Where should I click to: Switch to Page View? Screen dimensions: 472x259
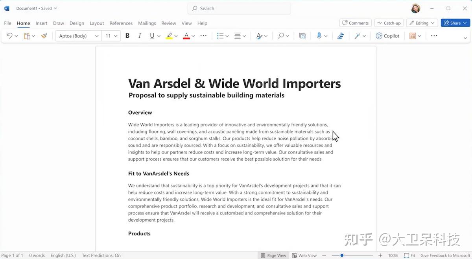pyautogui.click(x=273, y=255)
